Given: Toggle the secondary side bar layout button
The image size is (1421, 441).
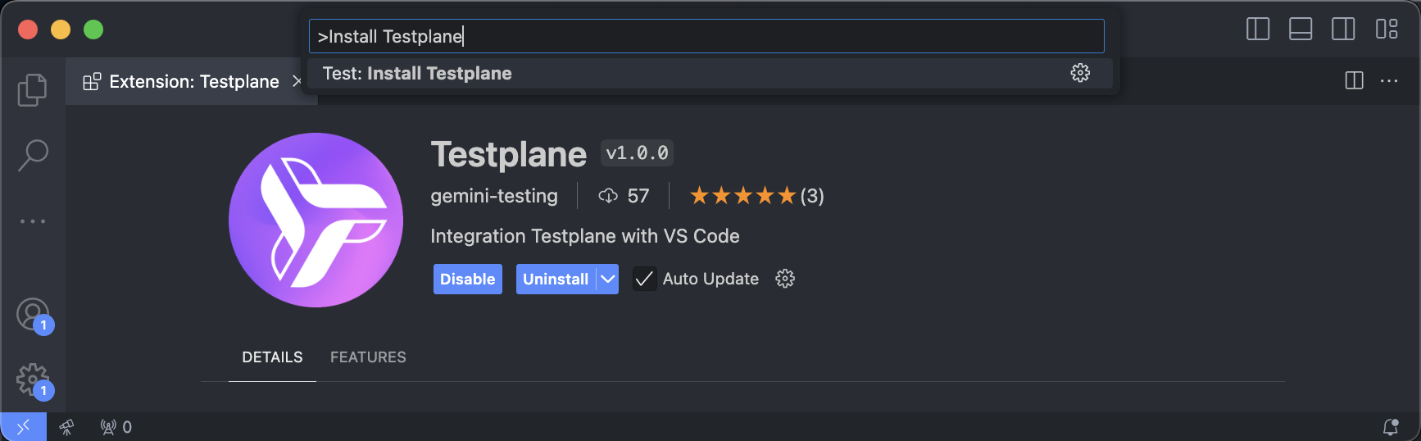Looking at the screenshot, I should (x=1343, y=30).
